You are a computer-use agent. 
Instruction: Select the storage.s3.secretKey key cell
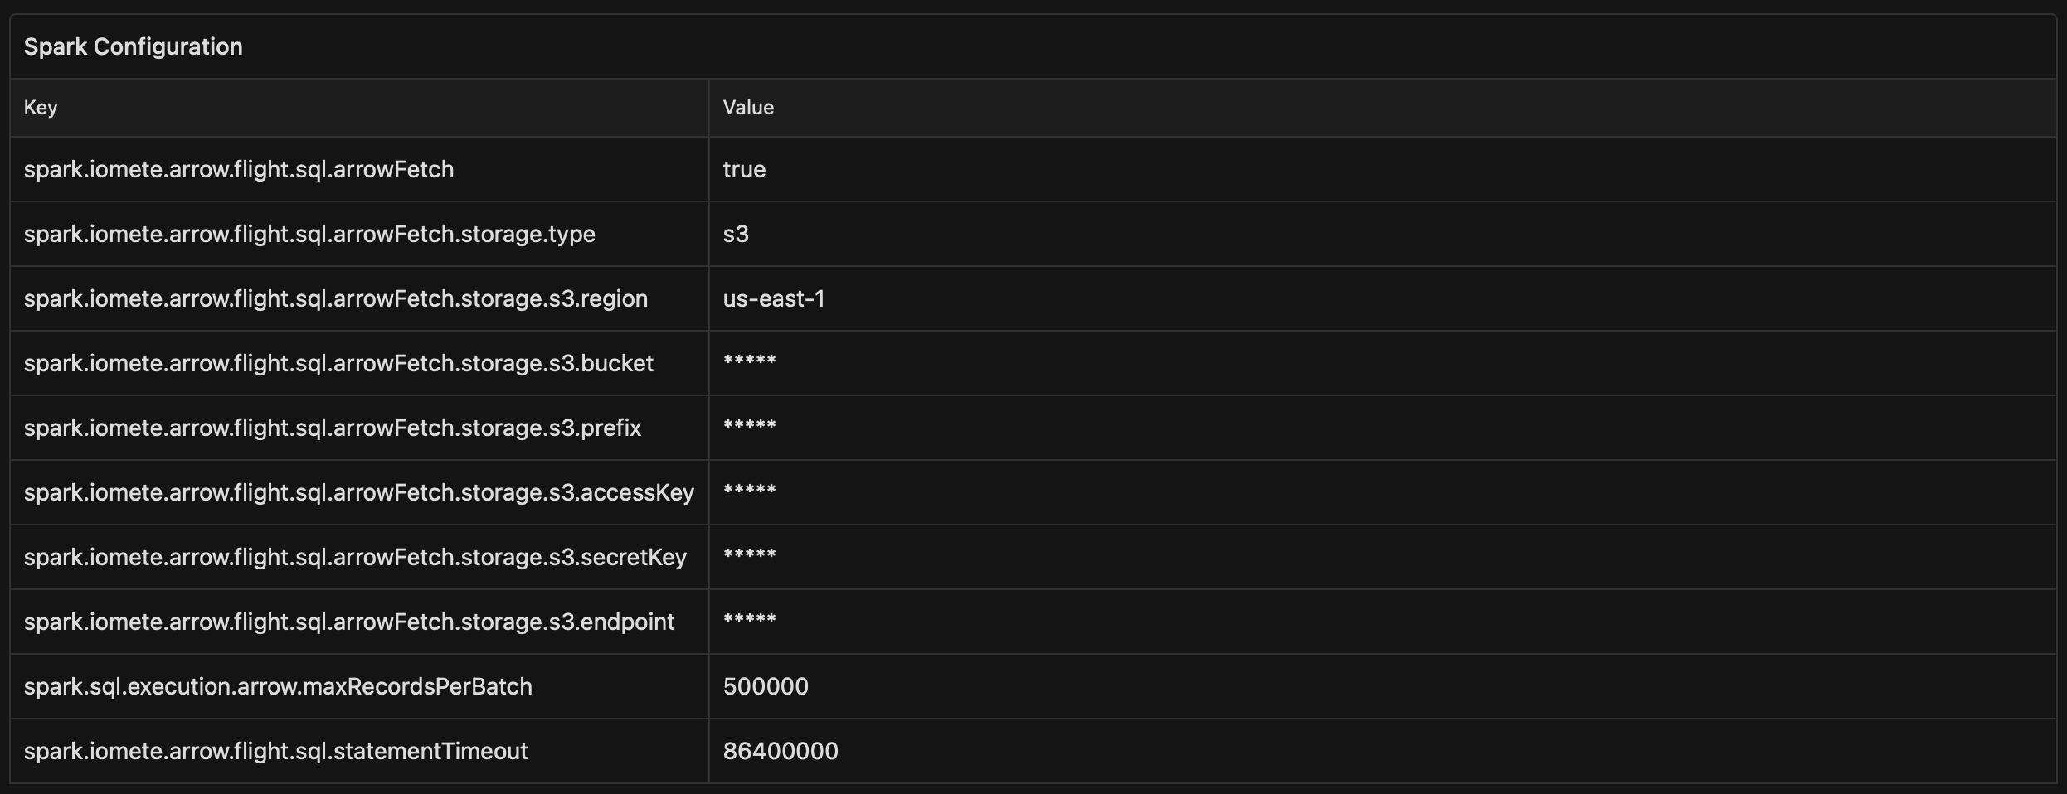(x=355, y=557)
